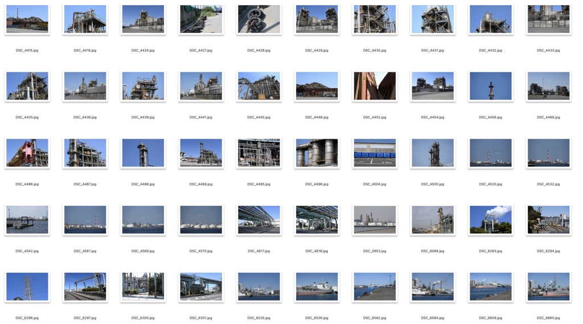The height and width of the screenshot is (324, 583).
Task: Select the DSC_4486.jpg red crane thumbnail
Action: [27, 153]
